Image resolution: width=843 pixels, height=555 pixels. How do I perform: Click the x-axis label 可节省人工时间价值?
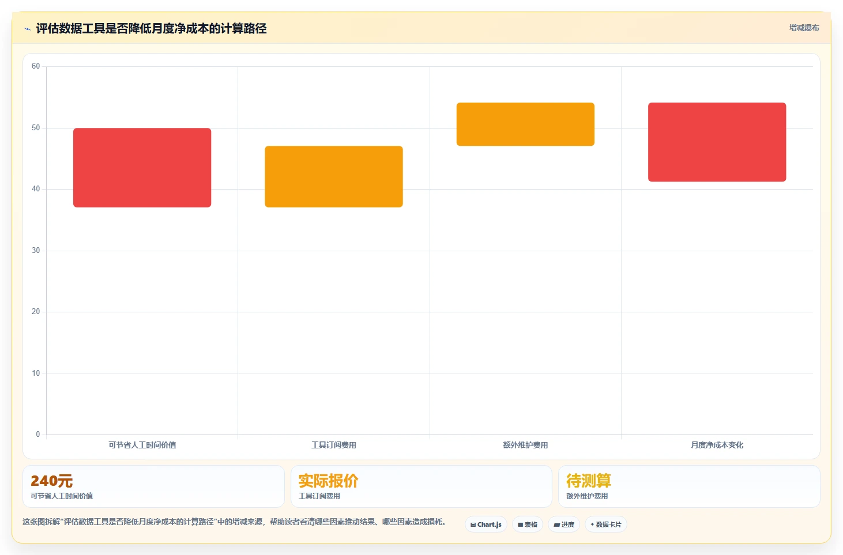(x=142, y=445)
